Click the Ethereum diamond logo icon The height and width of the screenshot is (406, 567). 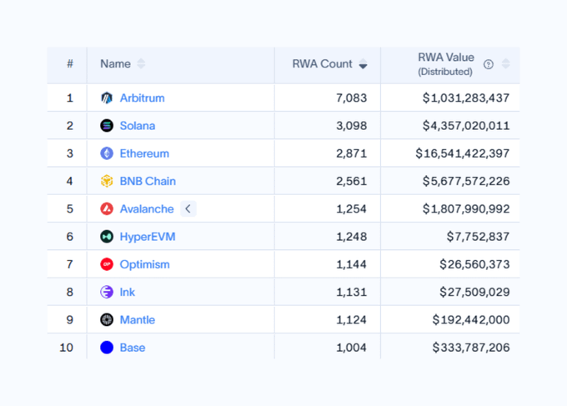(107, 153)
